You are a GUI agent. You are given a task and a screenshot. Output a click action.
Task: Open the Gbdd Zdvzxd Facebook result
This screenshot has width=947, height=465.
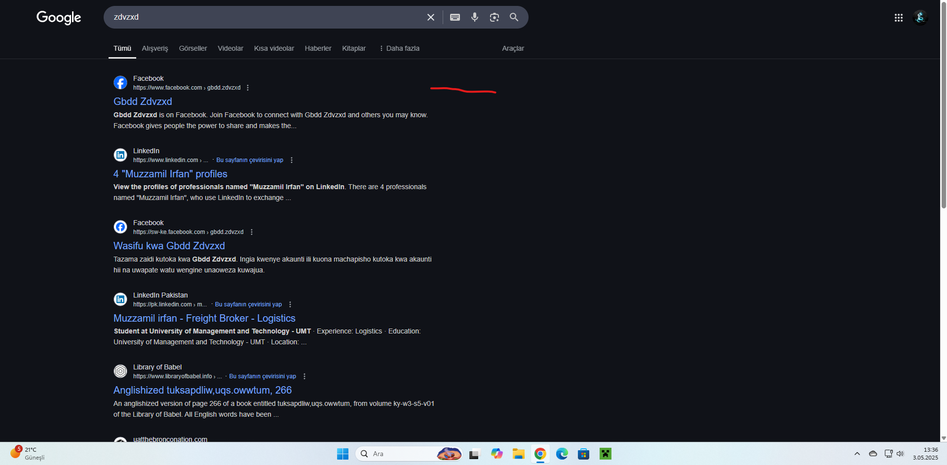pyautogui.click(x=143, y=101)
